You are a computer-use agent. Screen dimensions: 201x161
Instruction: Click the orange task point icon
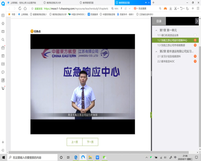tap(32, 31)
